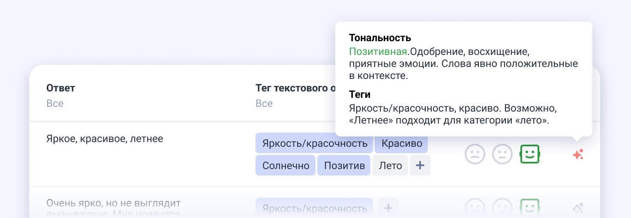Open the "Все" filter under tag column

[264, 103]
